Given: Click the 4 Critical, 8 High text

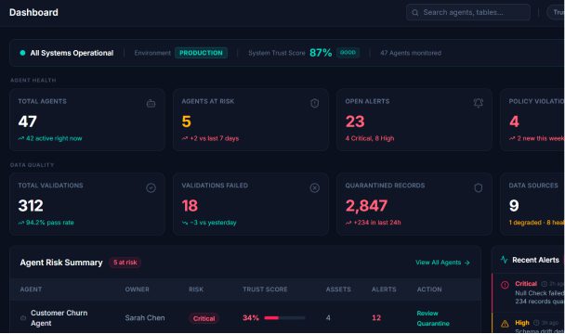Looking at the screenshot, I should click(x=370, y=138).
